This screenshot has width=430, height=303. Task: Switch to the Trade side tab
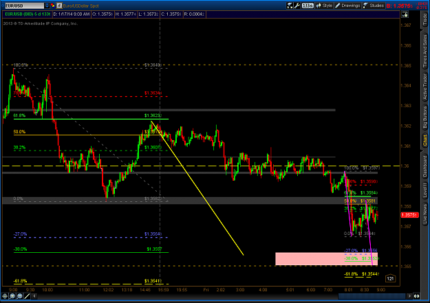[424, 20]
